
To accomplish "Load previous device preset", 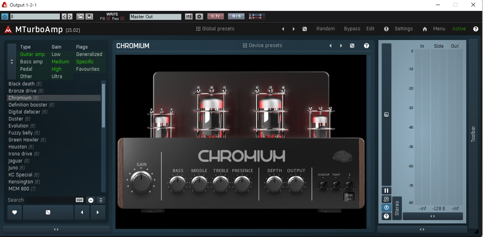I will point(331,46).
